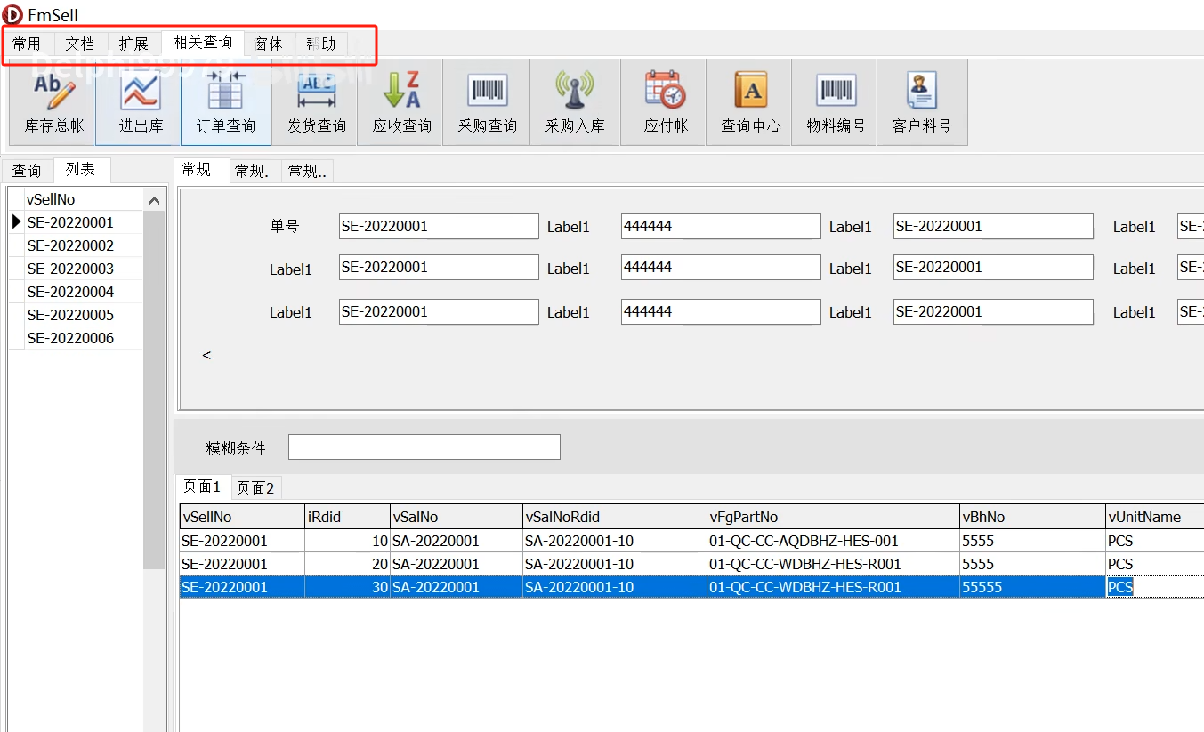Select the 常规.. detail tab

307,172
